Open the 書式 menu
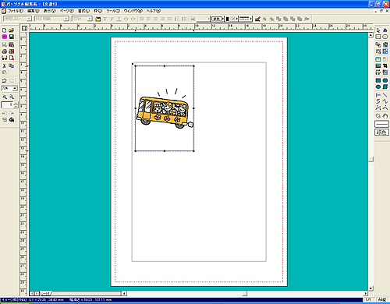The image size is (390, 304). [x=83, y=11]
